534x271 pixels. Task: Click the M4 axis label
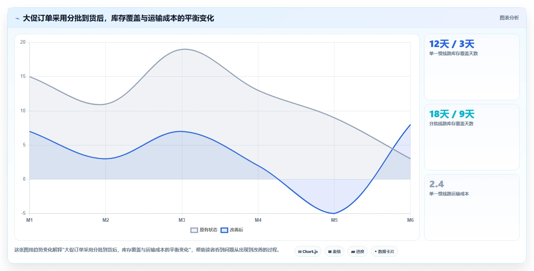(x=258, y=220)
